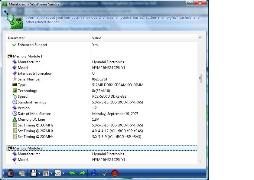The image size is (254, 180).
Task: Open the save icon's dropdown arrow
Action: pos(40,173)
